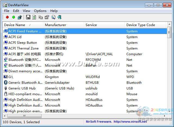The height and width of the screenshot is (127, 174).
Task: Click the DevManView title bar app icon
Action: point(5,5)
